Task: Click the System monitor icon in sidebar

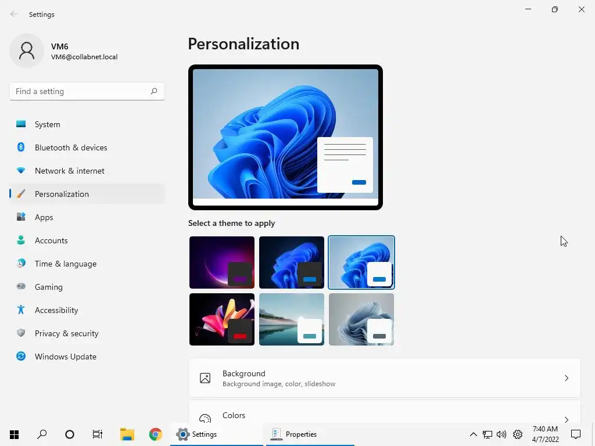Action: coord(21,124)
